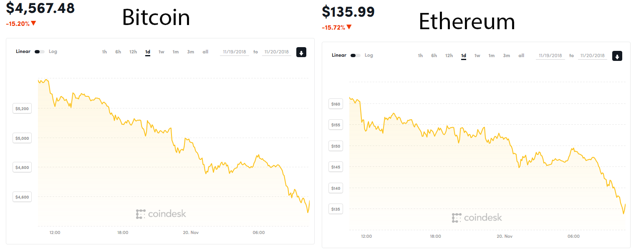Download the Ethereum chart data
The height and width of the screenshot is (249, 631).
tap(617, 56)
